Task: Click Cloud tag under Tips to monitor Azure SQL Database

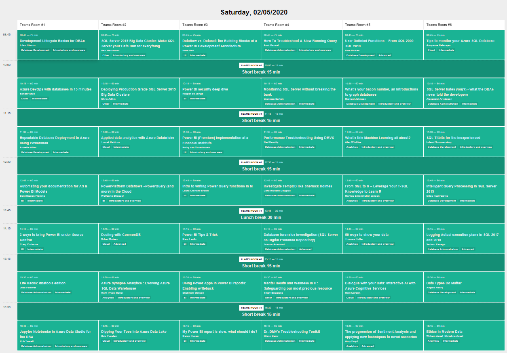Action: (x=431, y=50)
